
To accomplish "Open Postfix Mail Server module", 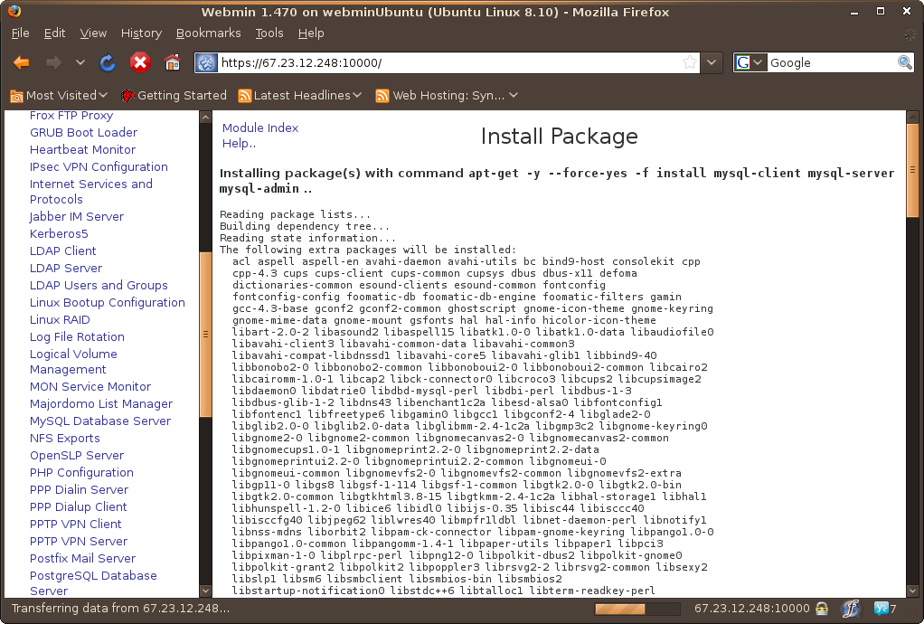I will coord(82,557).
